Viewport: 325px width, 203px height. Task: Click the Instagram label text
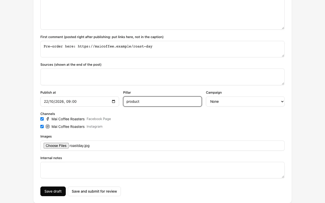(94, 127)
